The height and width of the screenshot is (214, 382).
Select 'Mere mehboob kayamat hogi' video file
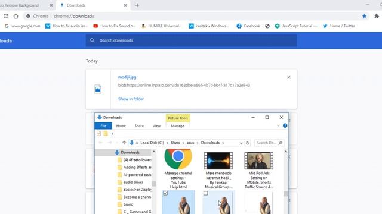[218, 171]
